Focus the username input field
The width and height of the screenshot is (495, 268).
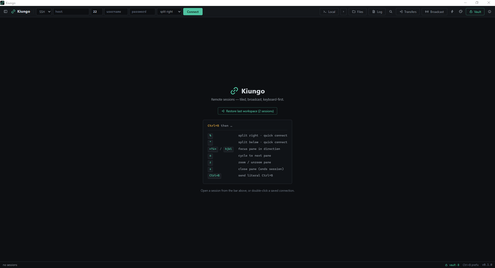pyautogui.click(x=116, y=12)
